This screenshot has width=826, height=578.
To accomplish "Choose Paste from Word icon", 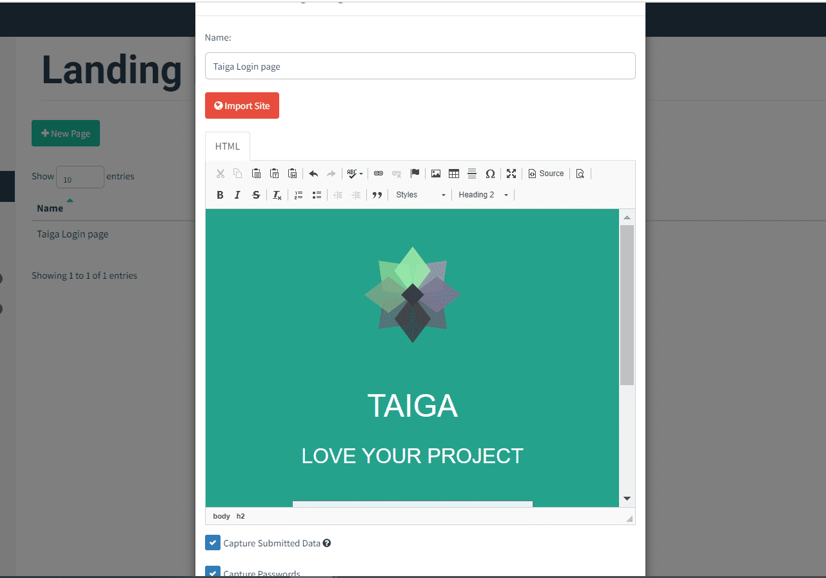I will click(292, 174).
